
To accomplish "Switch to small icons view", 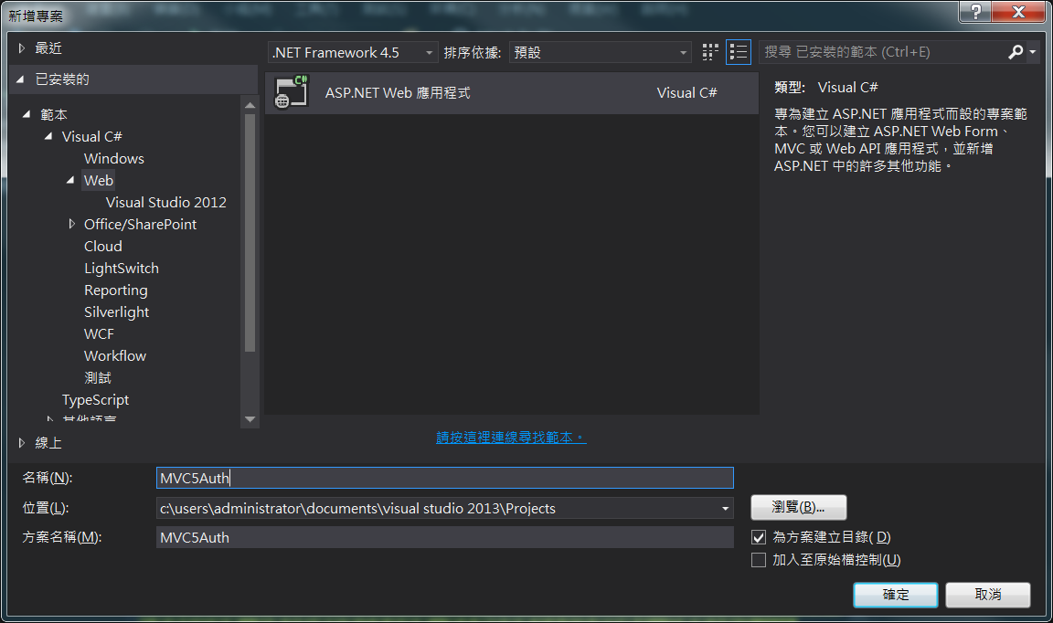I will (x=710, y=52).
